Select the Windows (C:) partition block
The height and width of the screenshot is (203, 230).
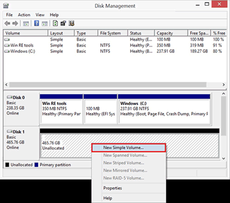[x=164, y=109]
